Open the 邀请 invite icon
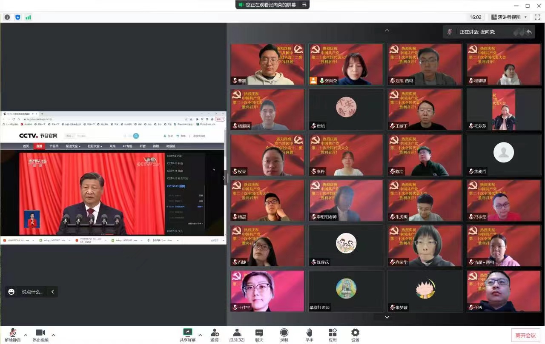This screenshot has width=545, height=344. pyautogui.click(x=215, y=335)
